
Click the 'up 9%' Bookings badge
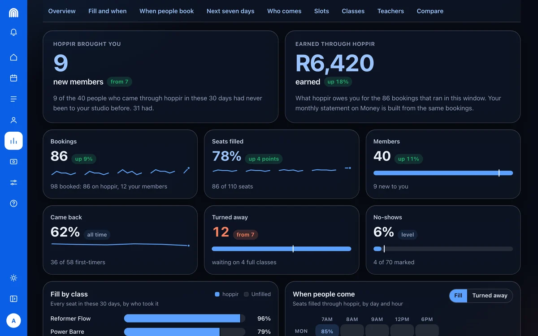pos(84,159)
